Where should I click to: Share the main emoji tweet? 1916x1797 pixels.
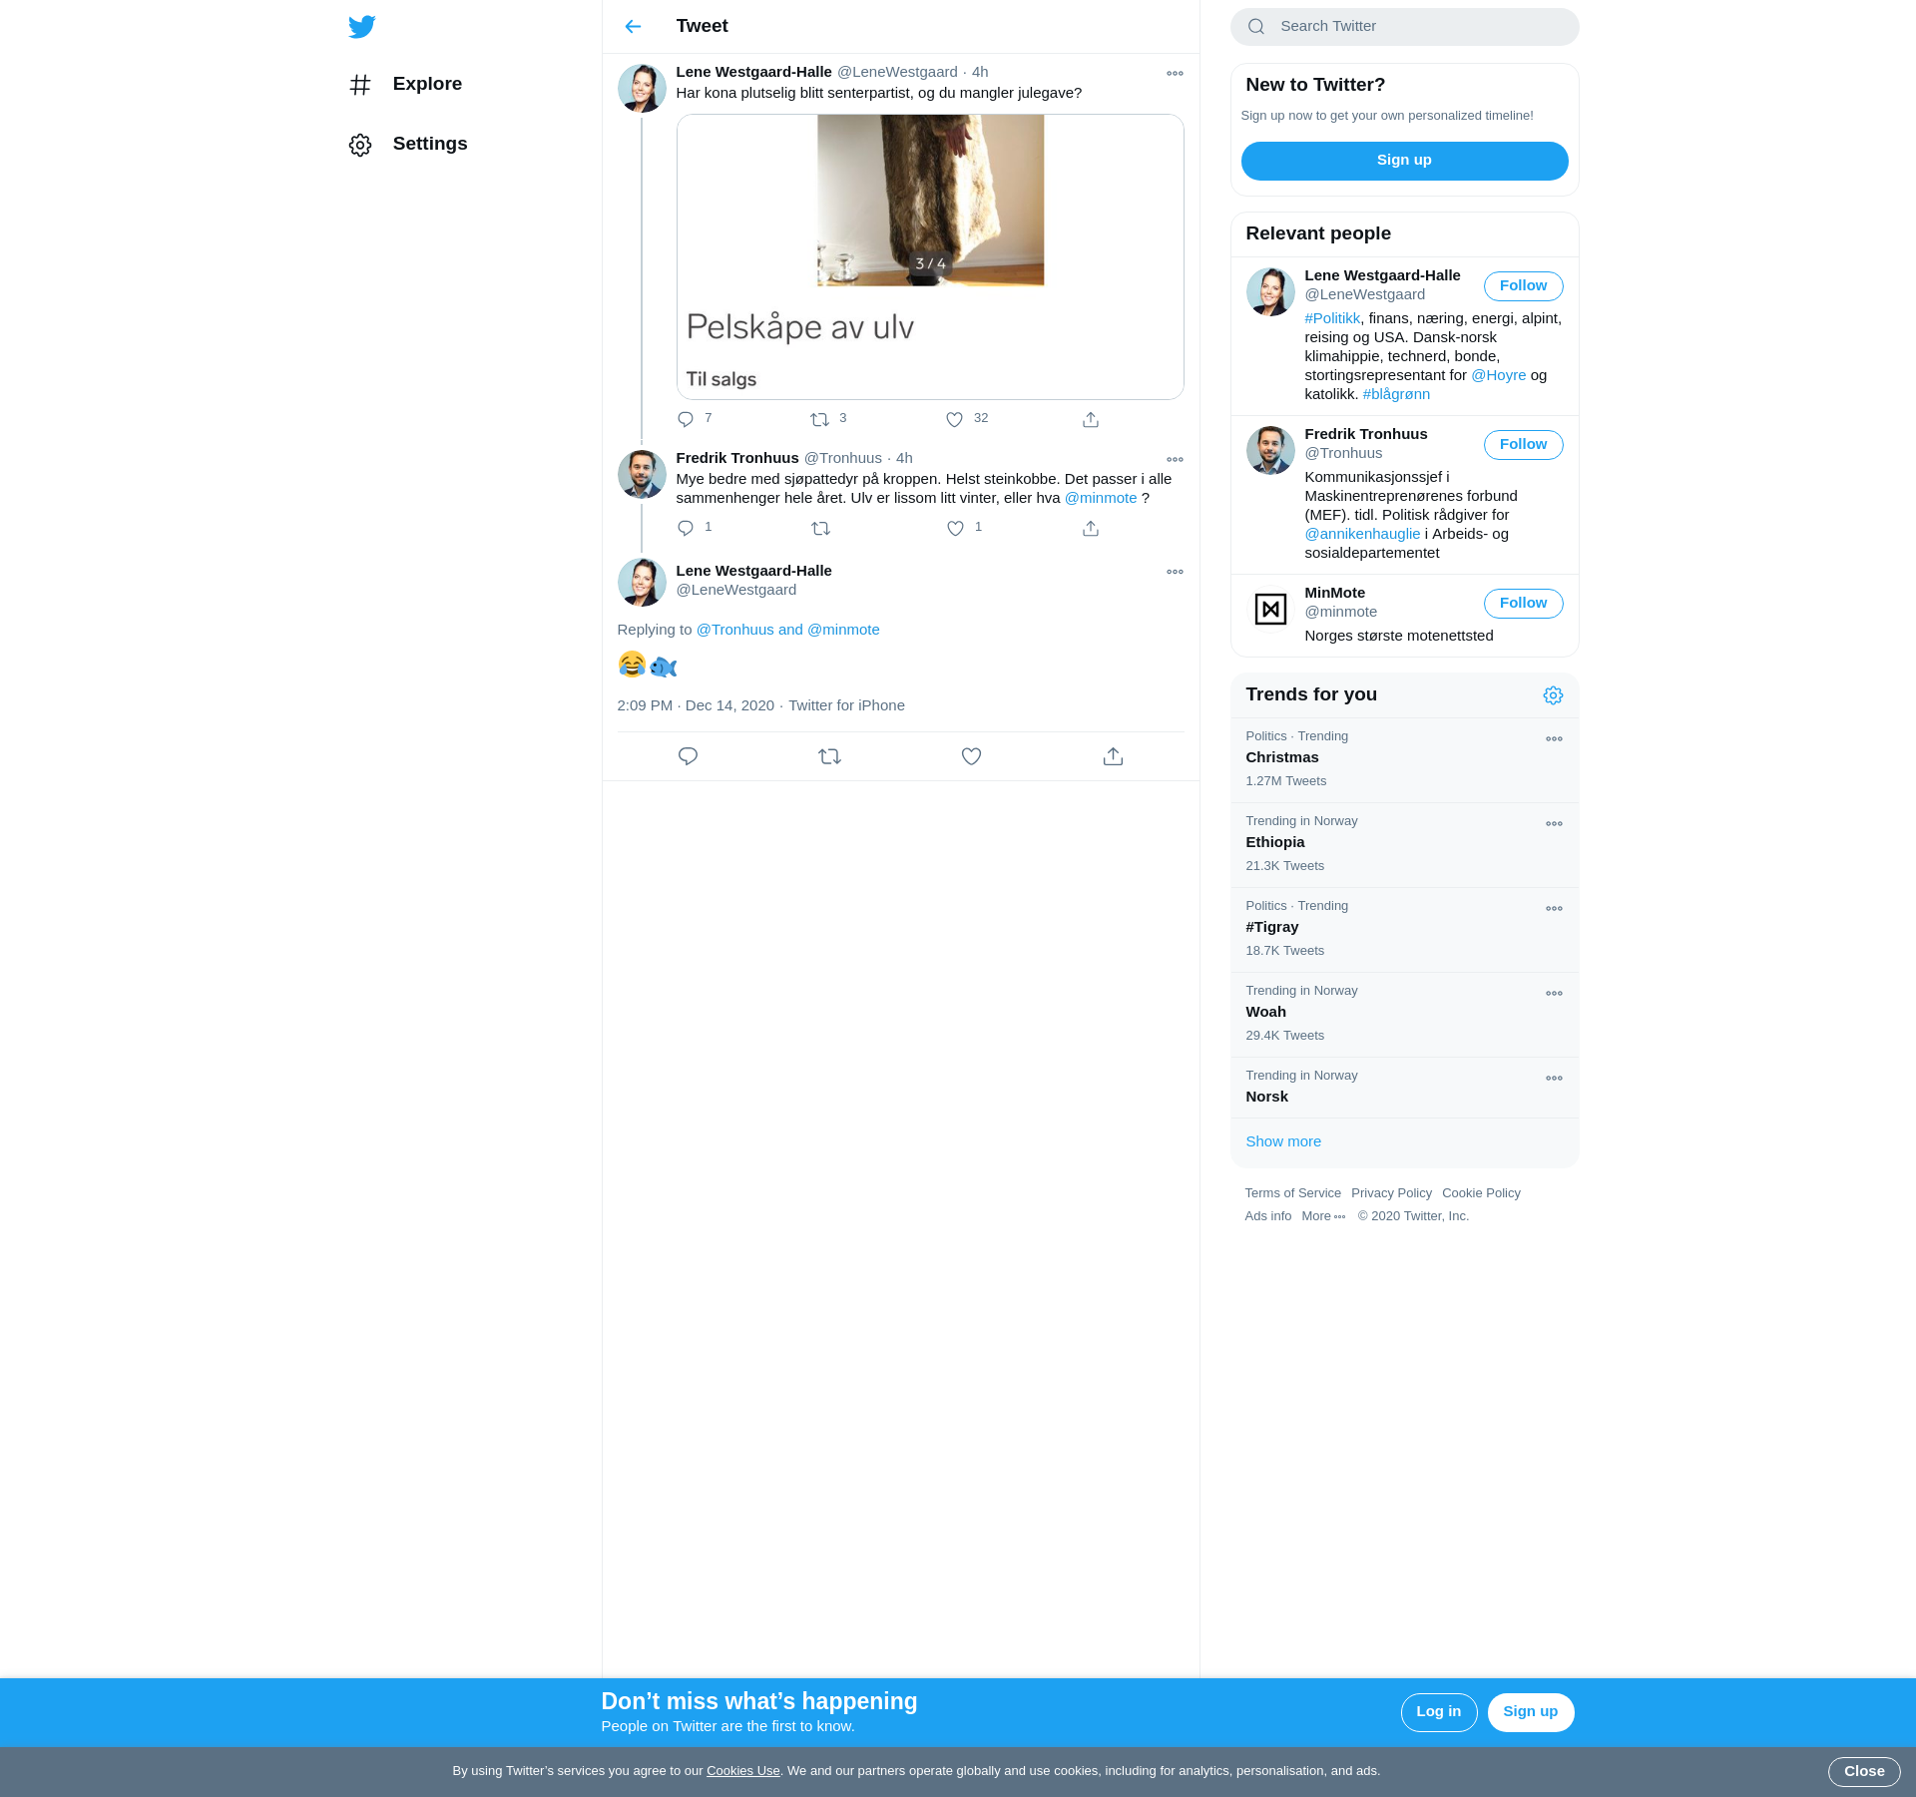[x=1113, y=757]
